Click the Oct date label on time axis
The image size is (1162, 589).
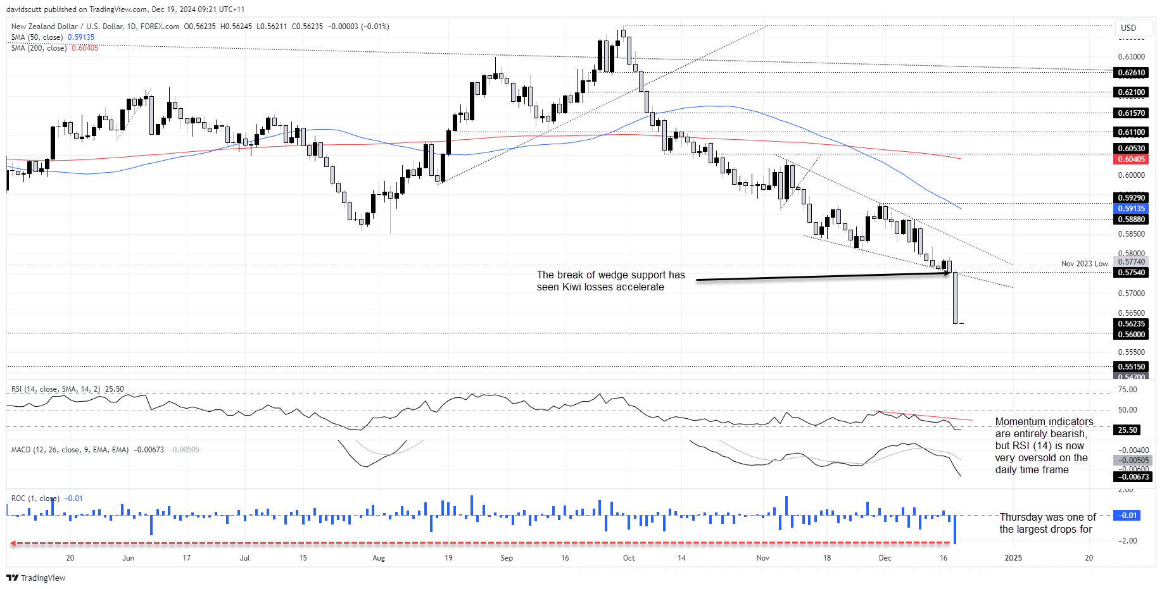point(629,558)
